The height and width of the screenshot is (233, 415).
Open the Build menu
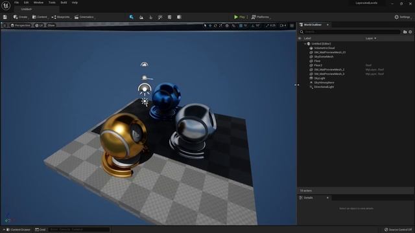64,3
